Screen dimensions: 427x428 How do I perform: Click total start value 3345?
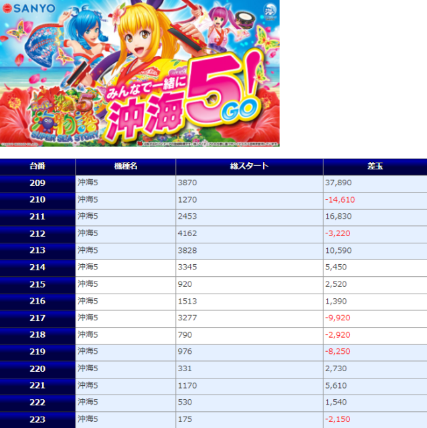187,267
